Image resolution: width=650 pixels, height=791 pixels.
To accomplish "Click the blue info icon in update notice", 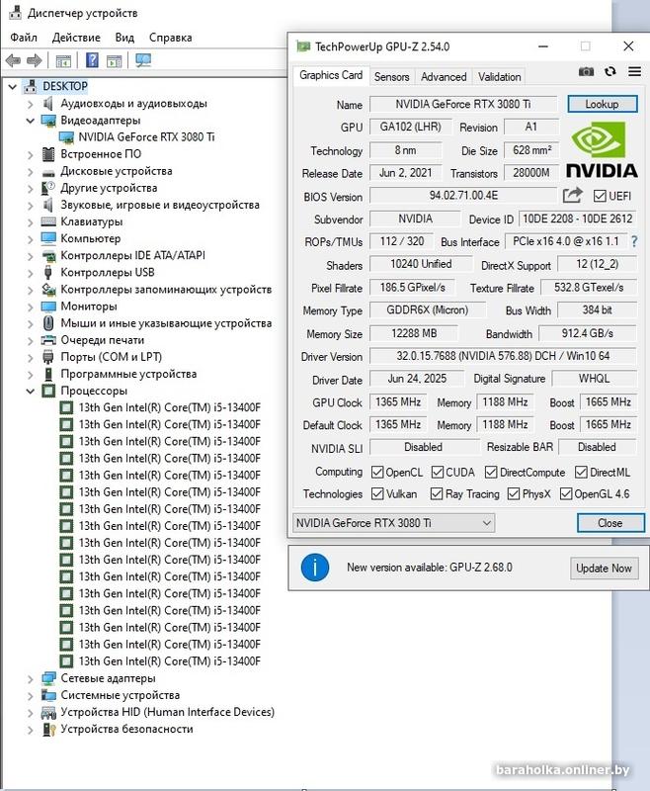I will tap(315, 567).
